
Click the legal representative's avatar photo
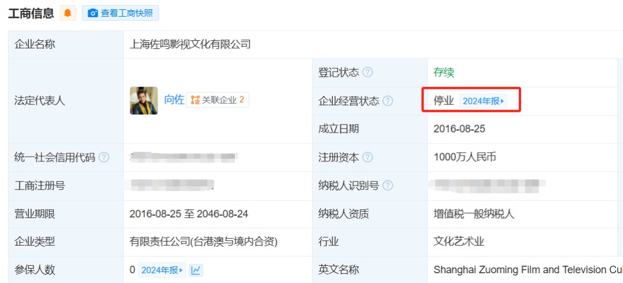[x=144, y=100]
